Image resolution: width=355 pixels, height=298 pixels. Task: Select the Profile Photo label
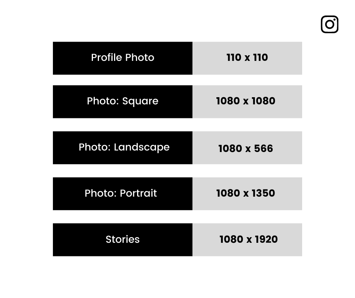(x=123, y=58)
